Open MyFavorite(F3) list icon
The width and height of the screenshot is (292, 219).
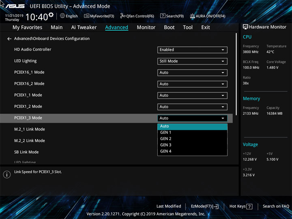(x=86, y=16)
